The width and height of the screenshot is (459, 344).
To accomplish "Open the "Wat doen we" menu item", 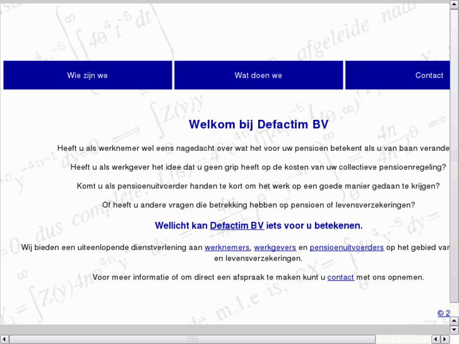I will (258, 75).
